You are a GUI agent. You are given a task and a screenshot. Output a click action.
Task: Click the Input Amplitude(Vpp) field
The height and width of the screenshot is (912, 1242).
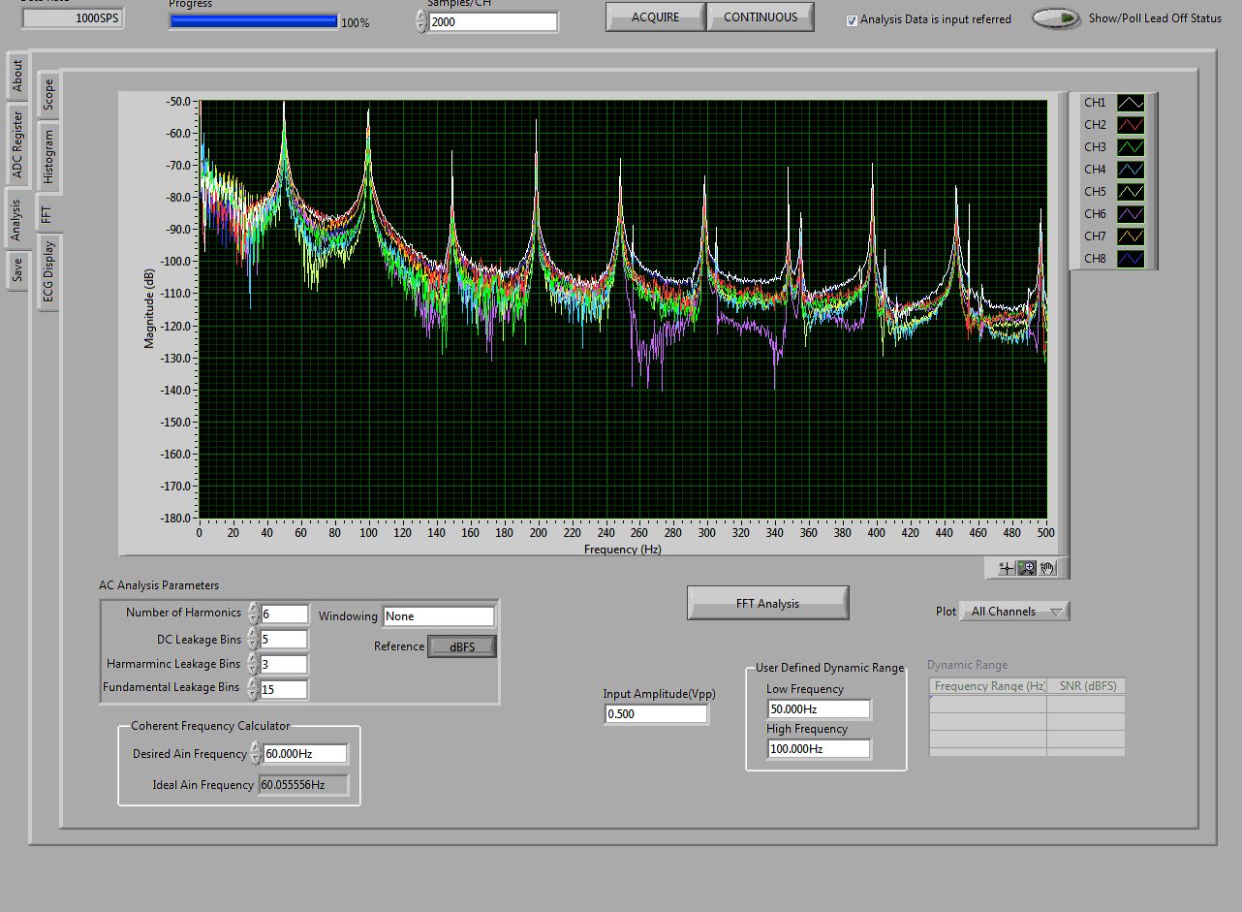pyautogui.click(x=655, y=714)
